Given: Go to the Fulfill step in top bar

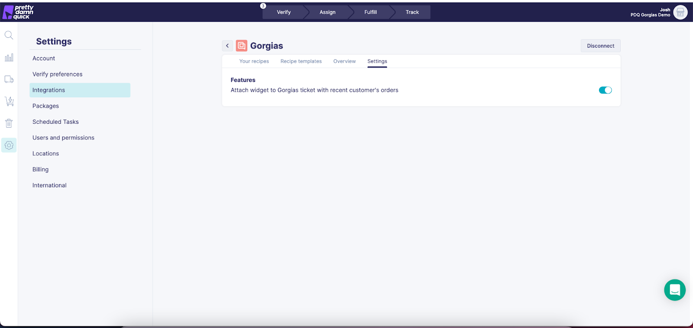Looking at the screenshot, I should [370, 12].
